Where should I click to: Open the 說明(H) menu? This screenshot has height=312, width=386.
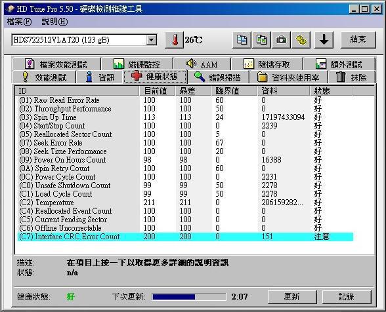(54, 22)
